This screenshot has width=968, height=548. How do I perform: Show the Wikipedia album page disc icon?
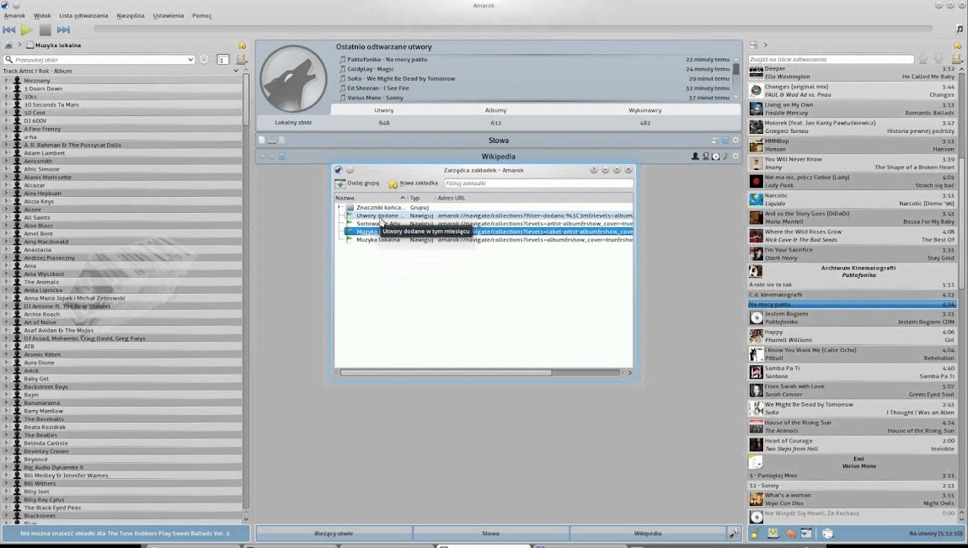(715, 156)
